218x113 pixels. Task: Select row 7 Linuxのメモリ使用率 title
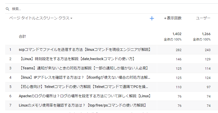pyautogui.click(x=83, y=105)
